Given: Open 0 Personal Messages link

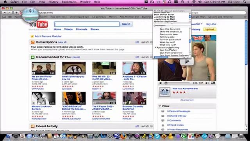Looking at the screenshot, I should tap(179, 111).
